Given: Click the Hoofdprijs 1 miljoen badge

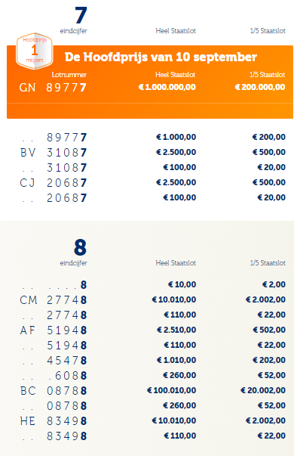Looking at the screenshot, I should pos(35,51).
